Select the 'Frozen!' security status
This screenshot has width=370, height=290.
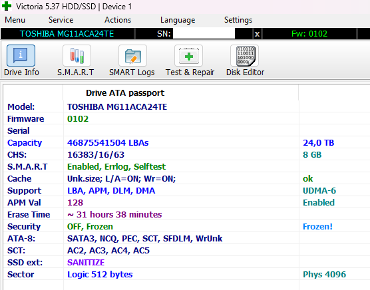317,227
